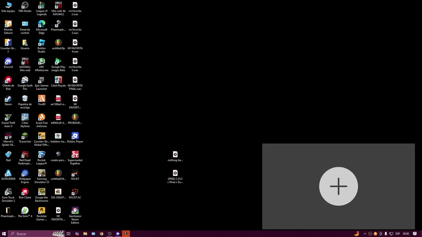Select the Discord desktop shortcut
The height and width of the screenshot is (237, 422).
pos(8,63)
